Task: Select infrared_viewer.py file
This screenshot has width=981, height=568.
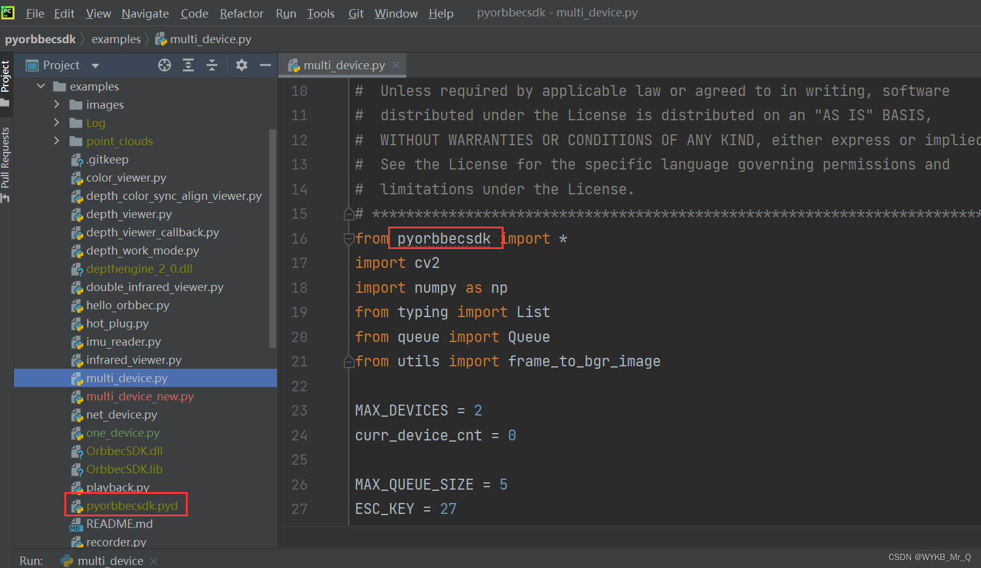Action: [134, 360]
